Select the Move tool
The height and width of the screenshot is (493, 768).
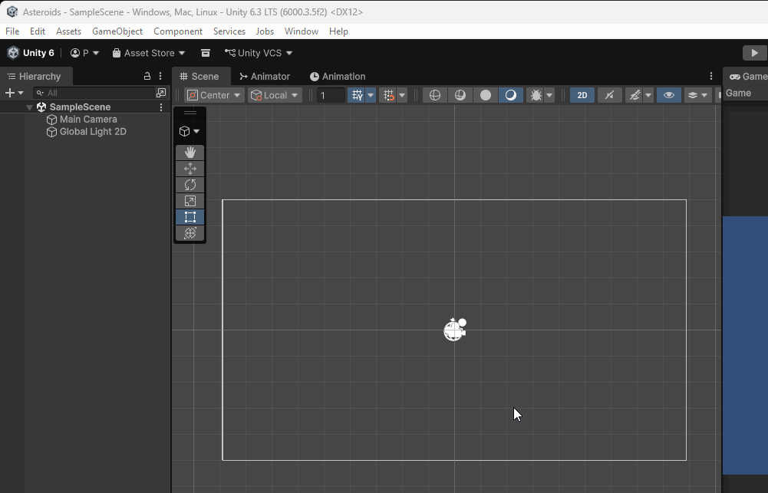pyautogui.click(x=190, y=169)
